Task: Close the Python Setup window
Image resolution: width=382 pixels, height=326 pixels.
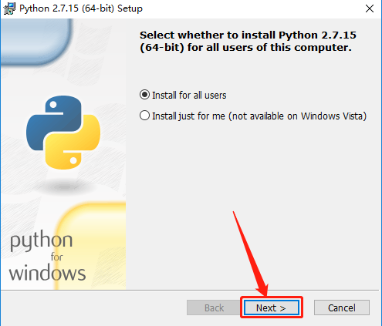Action: click(370, 8)
